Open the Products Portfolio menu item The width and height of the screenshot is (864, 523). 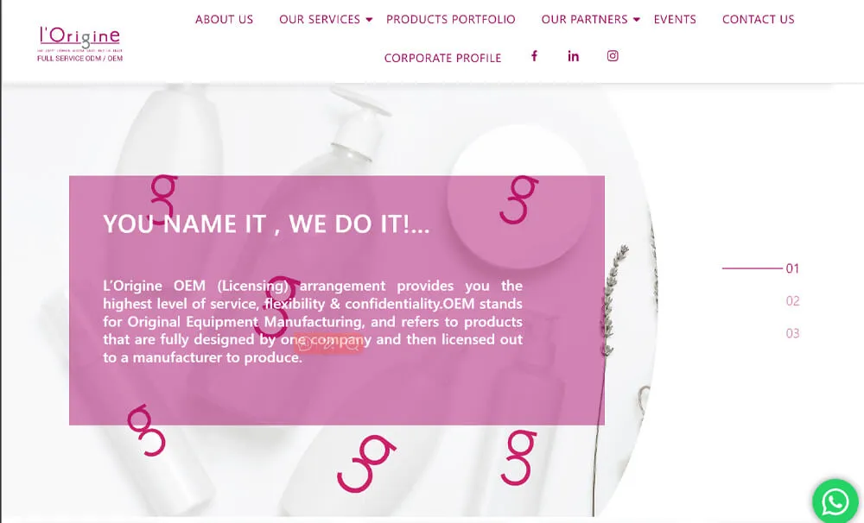tap(451, 19)
